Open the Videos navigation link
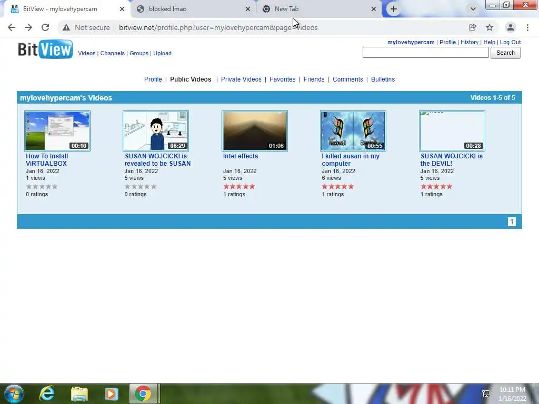The image size is (539, 404). pyautogui.click(x=87, y=53)
